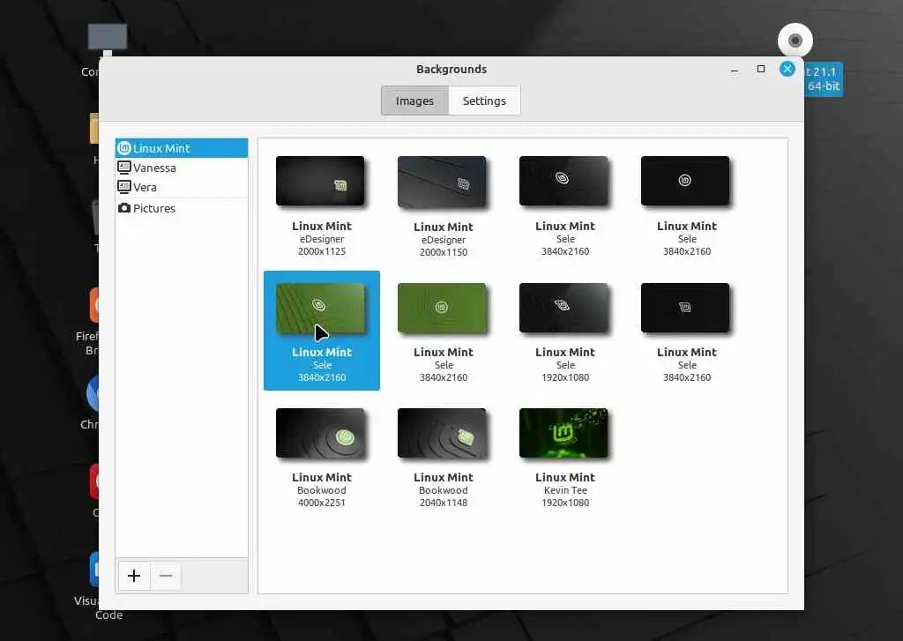This screenshot has height=641, width=903.
Task: Click the camera icon beside Pictures
Action: point(123,207)
